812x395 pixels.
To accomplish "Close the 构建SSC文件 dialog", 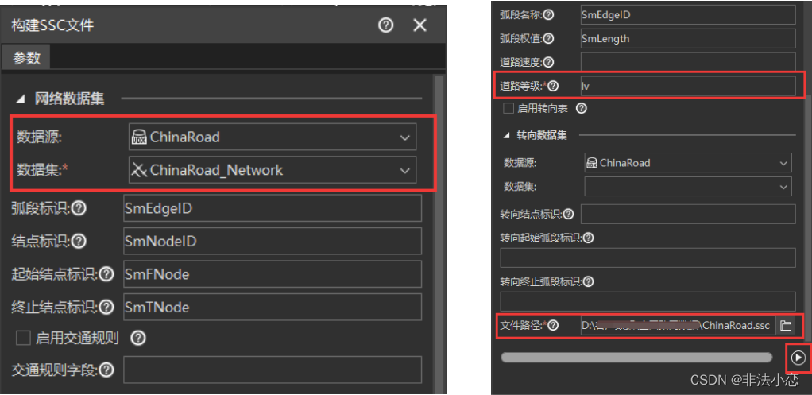I will click(420, 25).
